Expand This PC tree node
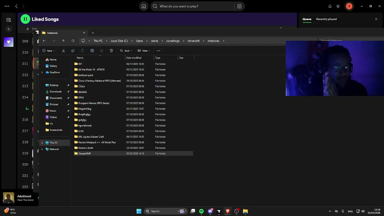384x216 pixels. 42,143
